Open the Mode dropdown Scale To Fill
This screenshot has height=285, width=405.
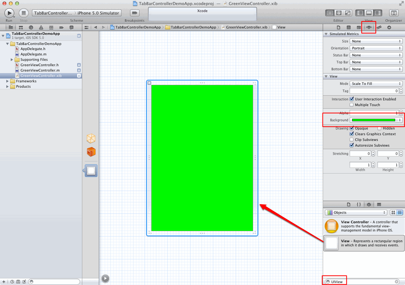coord(376,84)
